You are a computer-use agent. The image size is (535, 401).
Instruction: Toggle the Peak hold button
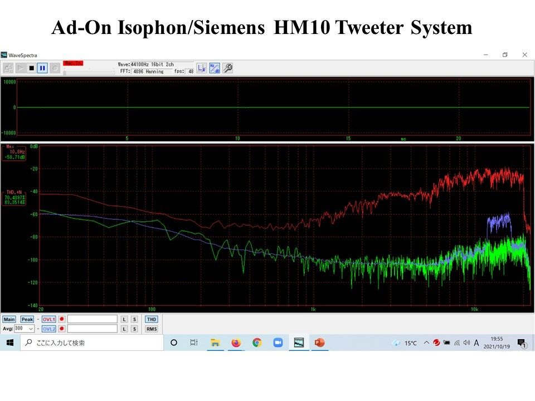tap(27, 320)
